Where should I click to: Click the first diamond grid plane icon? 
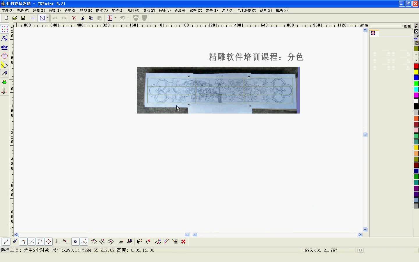[x=94, y=242]
